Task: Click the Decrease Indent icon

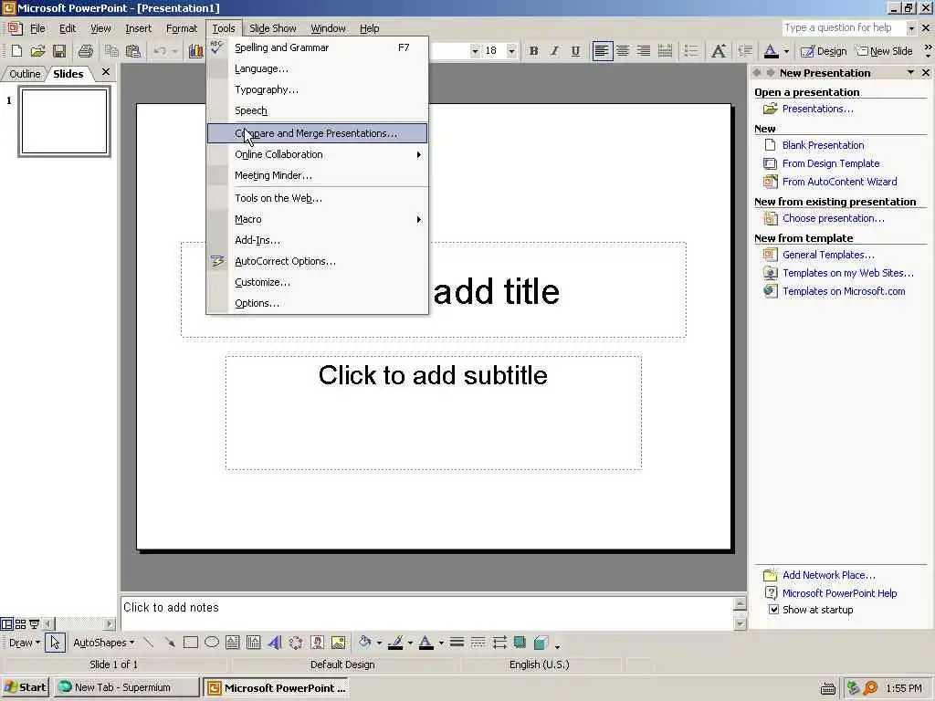Action: (x=745, y=51)
